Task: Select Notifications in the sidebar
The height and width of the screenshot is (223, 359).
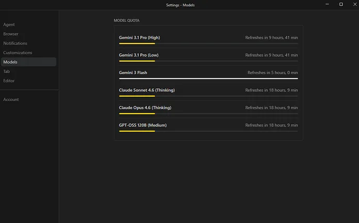Action: [x=15, y=43]
